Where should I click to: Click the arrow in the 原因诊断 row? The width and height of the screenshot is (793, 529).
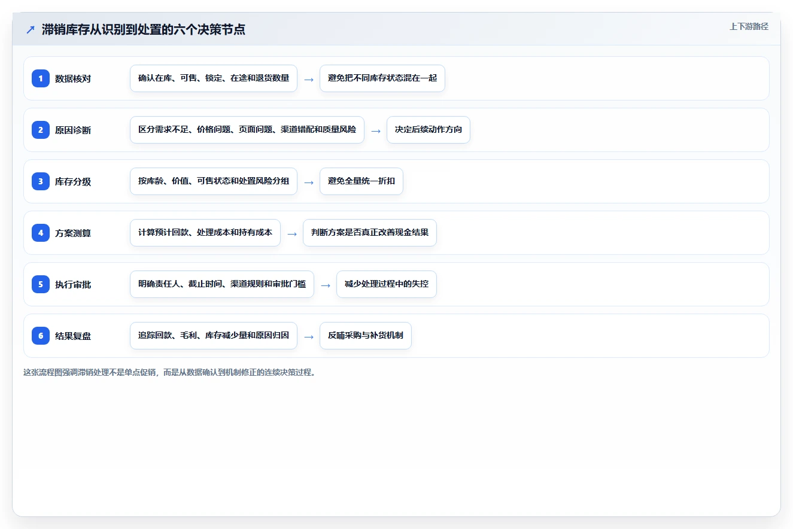[376, 130]
